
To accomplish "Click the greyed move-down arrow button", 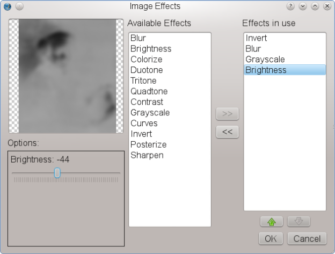I will [x=298, y=221].
